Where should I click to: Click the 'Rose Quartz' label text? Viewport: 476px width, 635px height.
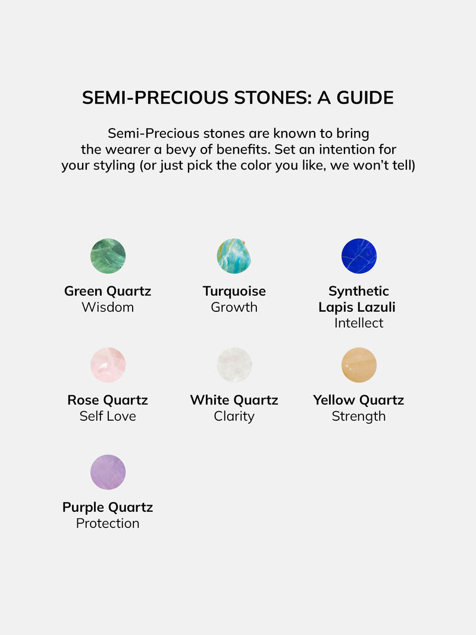coord(108,400)
